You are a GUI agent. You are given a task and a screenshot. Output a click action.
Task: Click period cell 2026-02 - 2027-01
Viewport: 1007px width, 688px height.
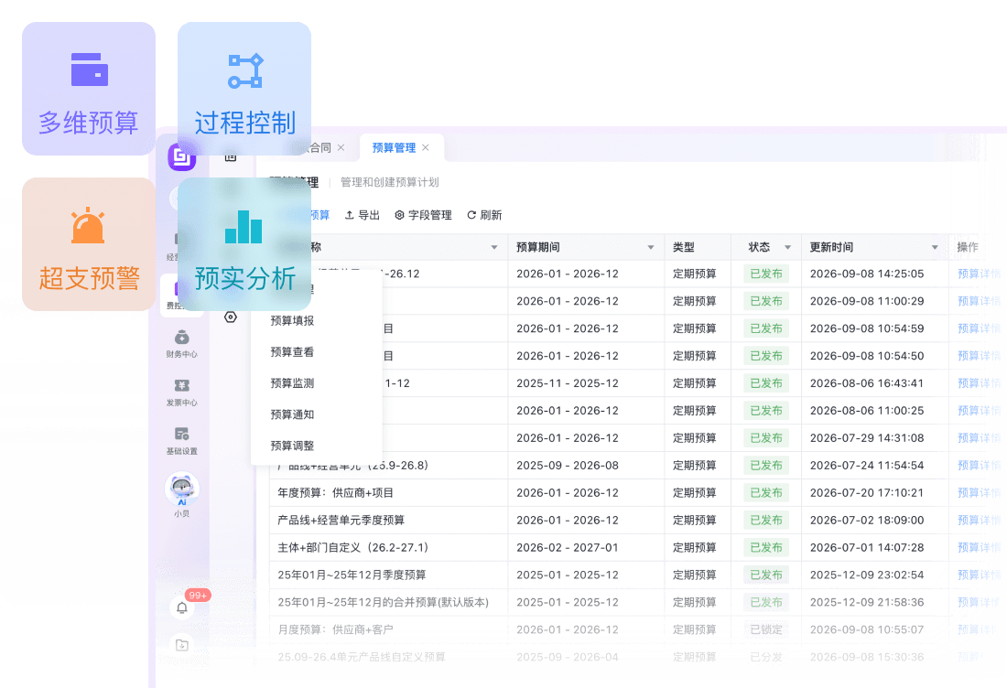[567, 547]
